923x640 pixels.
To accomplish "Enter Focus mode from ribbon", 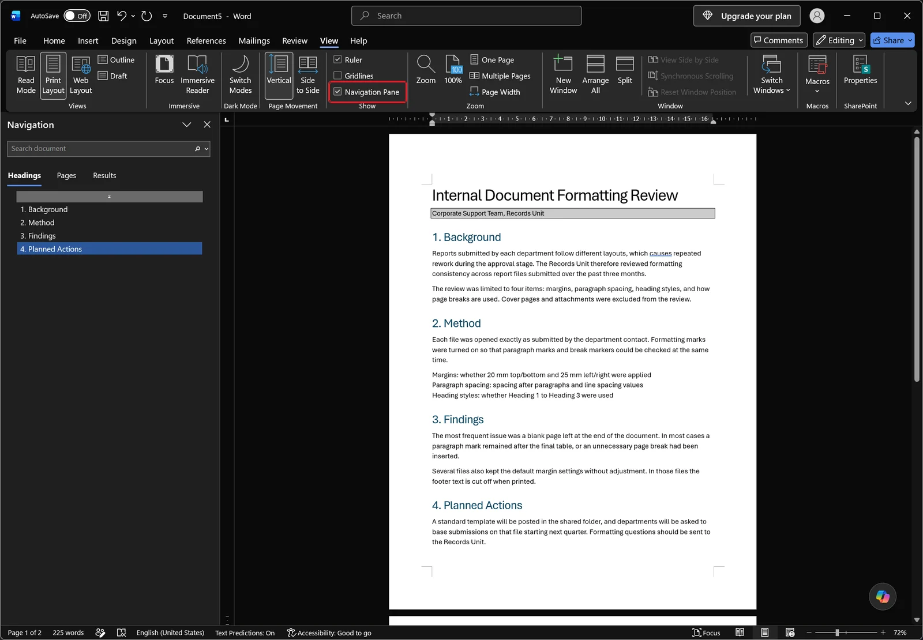I will coord(164,70).
